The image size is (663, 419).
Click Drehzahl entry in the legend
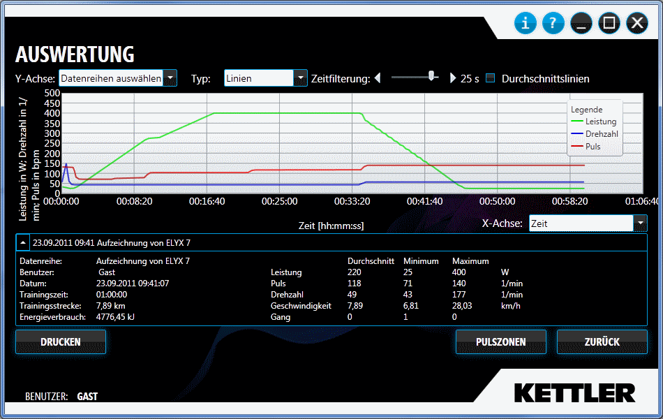pos(601,134)
